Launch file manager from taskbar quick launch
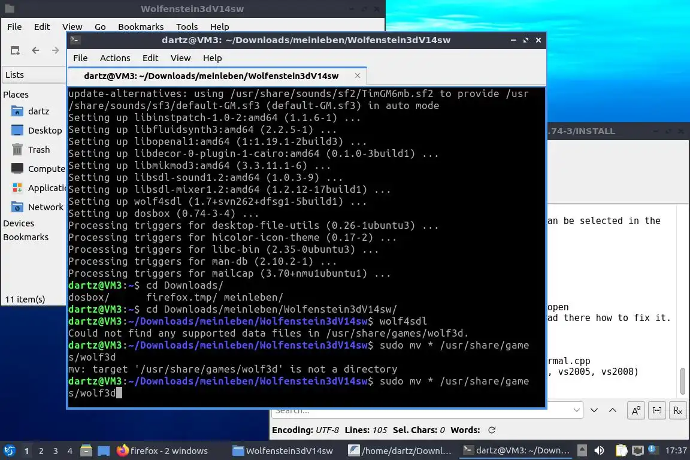This screenshot has height=460, width=690. (x=86, y=450)
